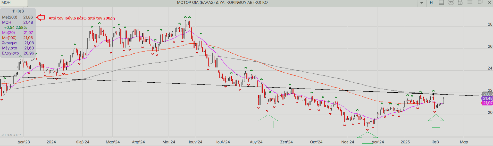Click the 26 price axis label
The width and height of the screenshot is (493, 146).
pos(490,46)
